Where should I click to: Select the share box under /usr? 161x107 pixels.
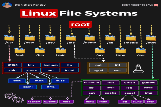32,70
